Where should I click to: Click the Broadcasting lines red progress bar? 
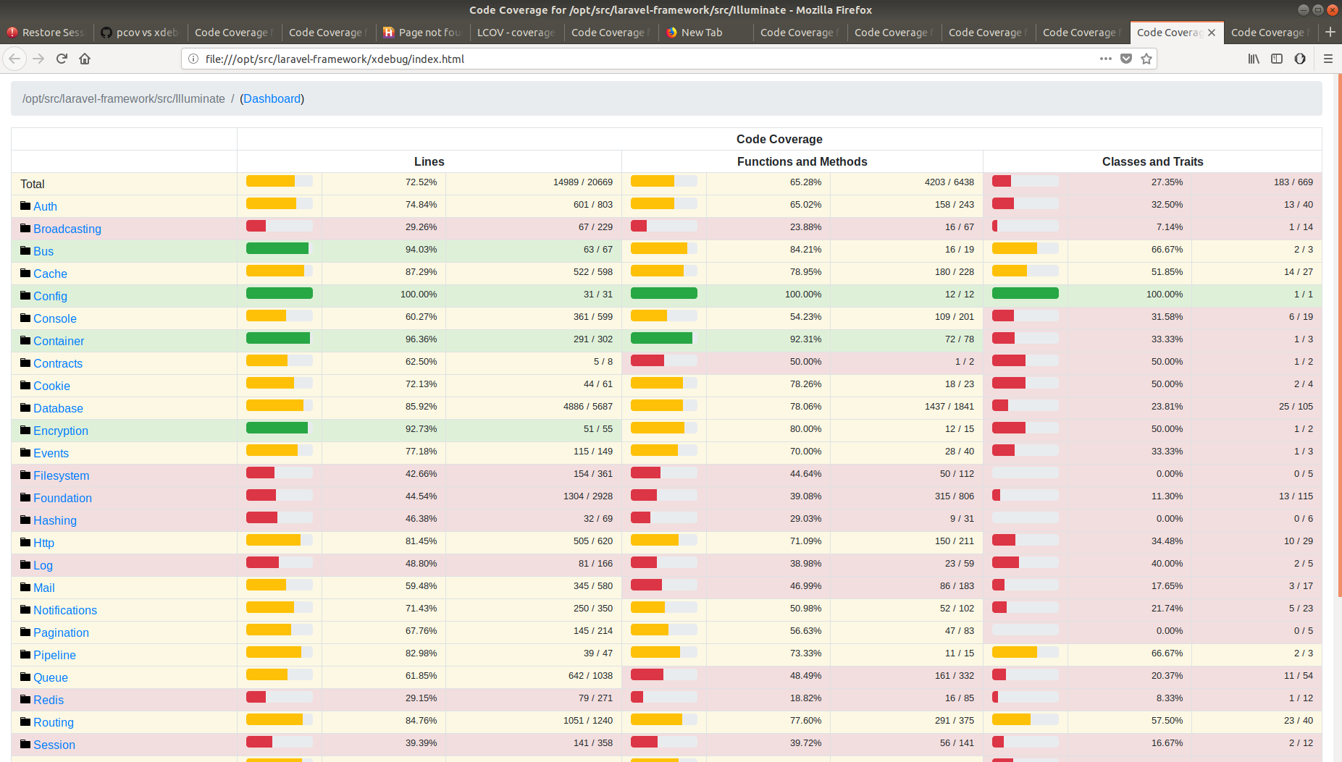click(280, 226)
